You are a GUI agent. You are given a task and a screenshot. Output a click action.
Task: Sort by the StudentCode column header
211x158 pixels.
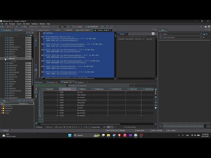tap(68, 89)
